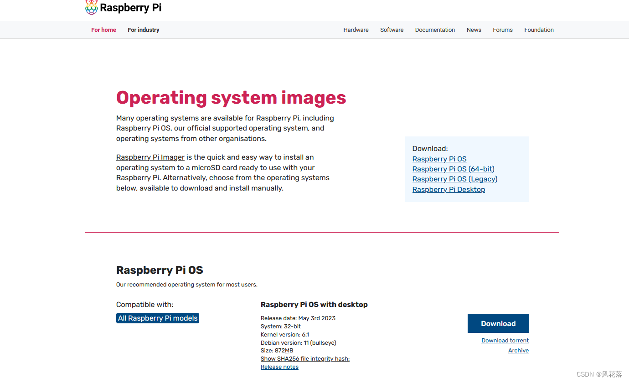Click the System: 32-bit text

(x=281, y=327)
